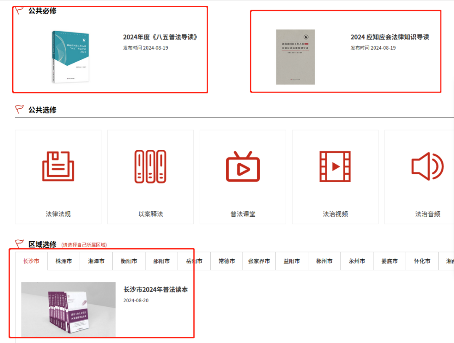
Task: Open the 常德市 regional tab
Action: tap(226, 261)
